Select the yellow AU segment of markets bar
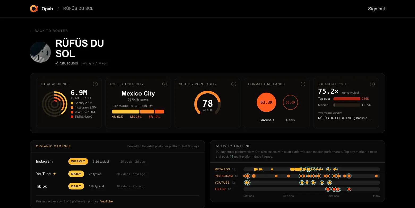 tap(126, 112)
